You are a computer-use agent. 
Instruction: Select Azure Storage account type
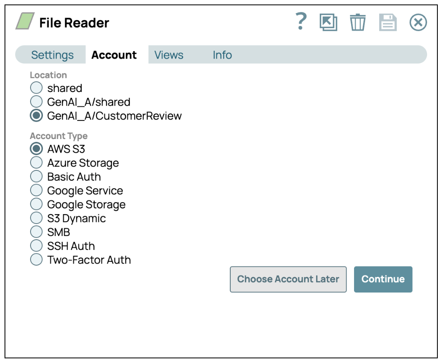[x=36, y=163]
